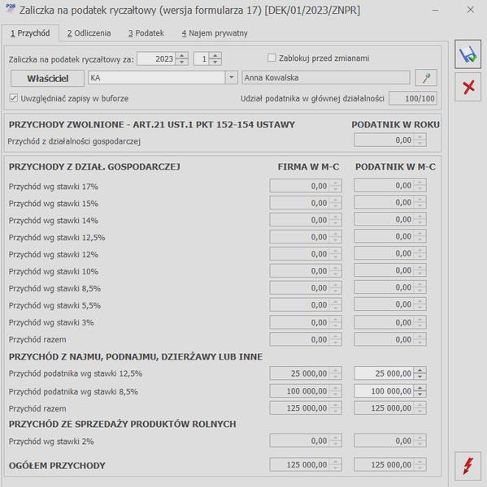
Task: Click the red lightning recalculate icon
Action: (x=467, y=466)
